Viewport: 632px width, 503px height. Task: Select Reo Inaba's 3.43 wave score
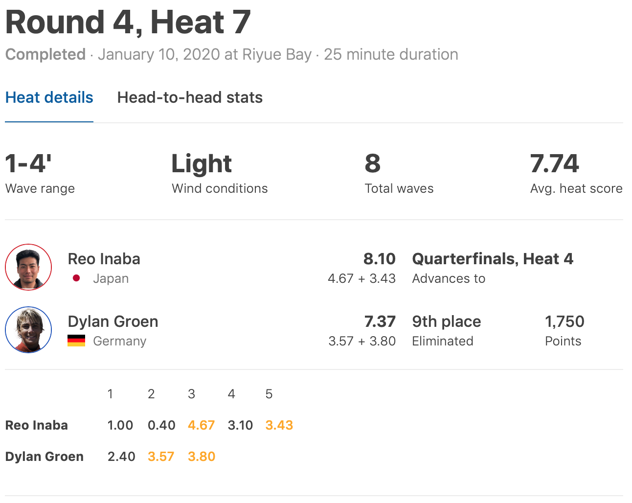[x=279, y=425]
